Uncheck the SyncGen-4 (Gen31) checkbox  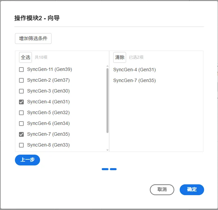(x=21, y=102)
